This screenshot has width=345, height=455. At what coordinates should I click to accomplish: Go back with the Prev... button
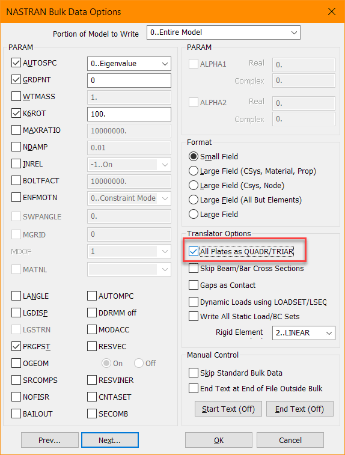tap(50, 440)
